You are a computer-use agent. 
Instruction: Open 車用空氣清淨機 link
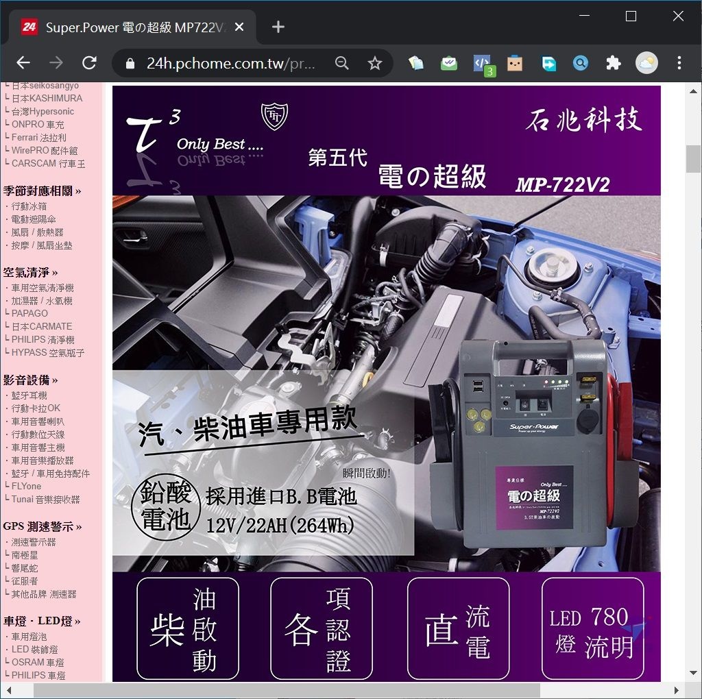tap(43, 288)
